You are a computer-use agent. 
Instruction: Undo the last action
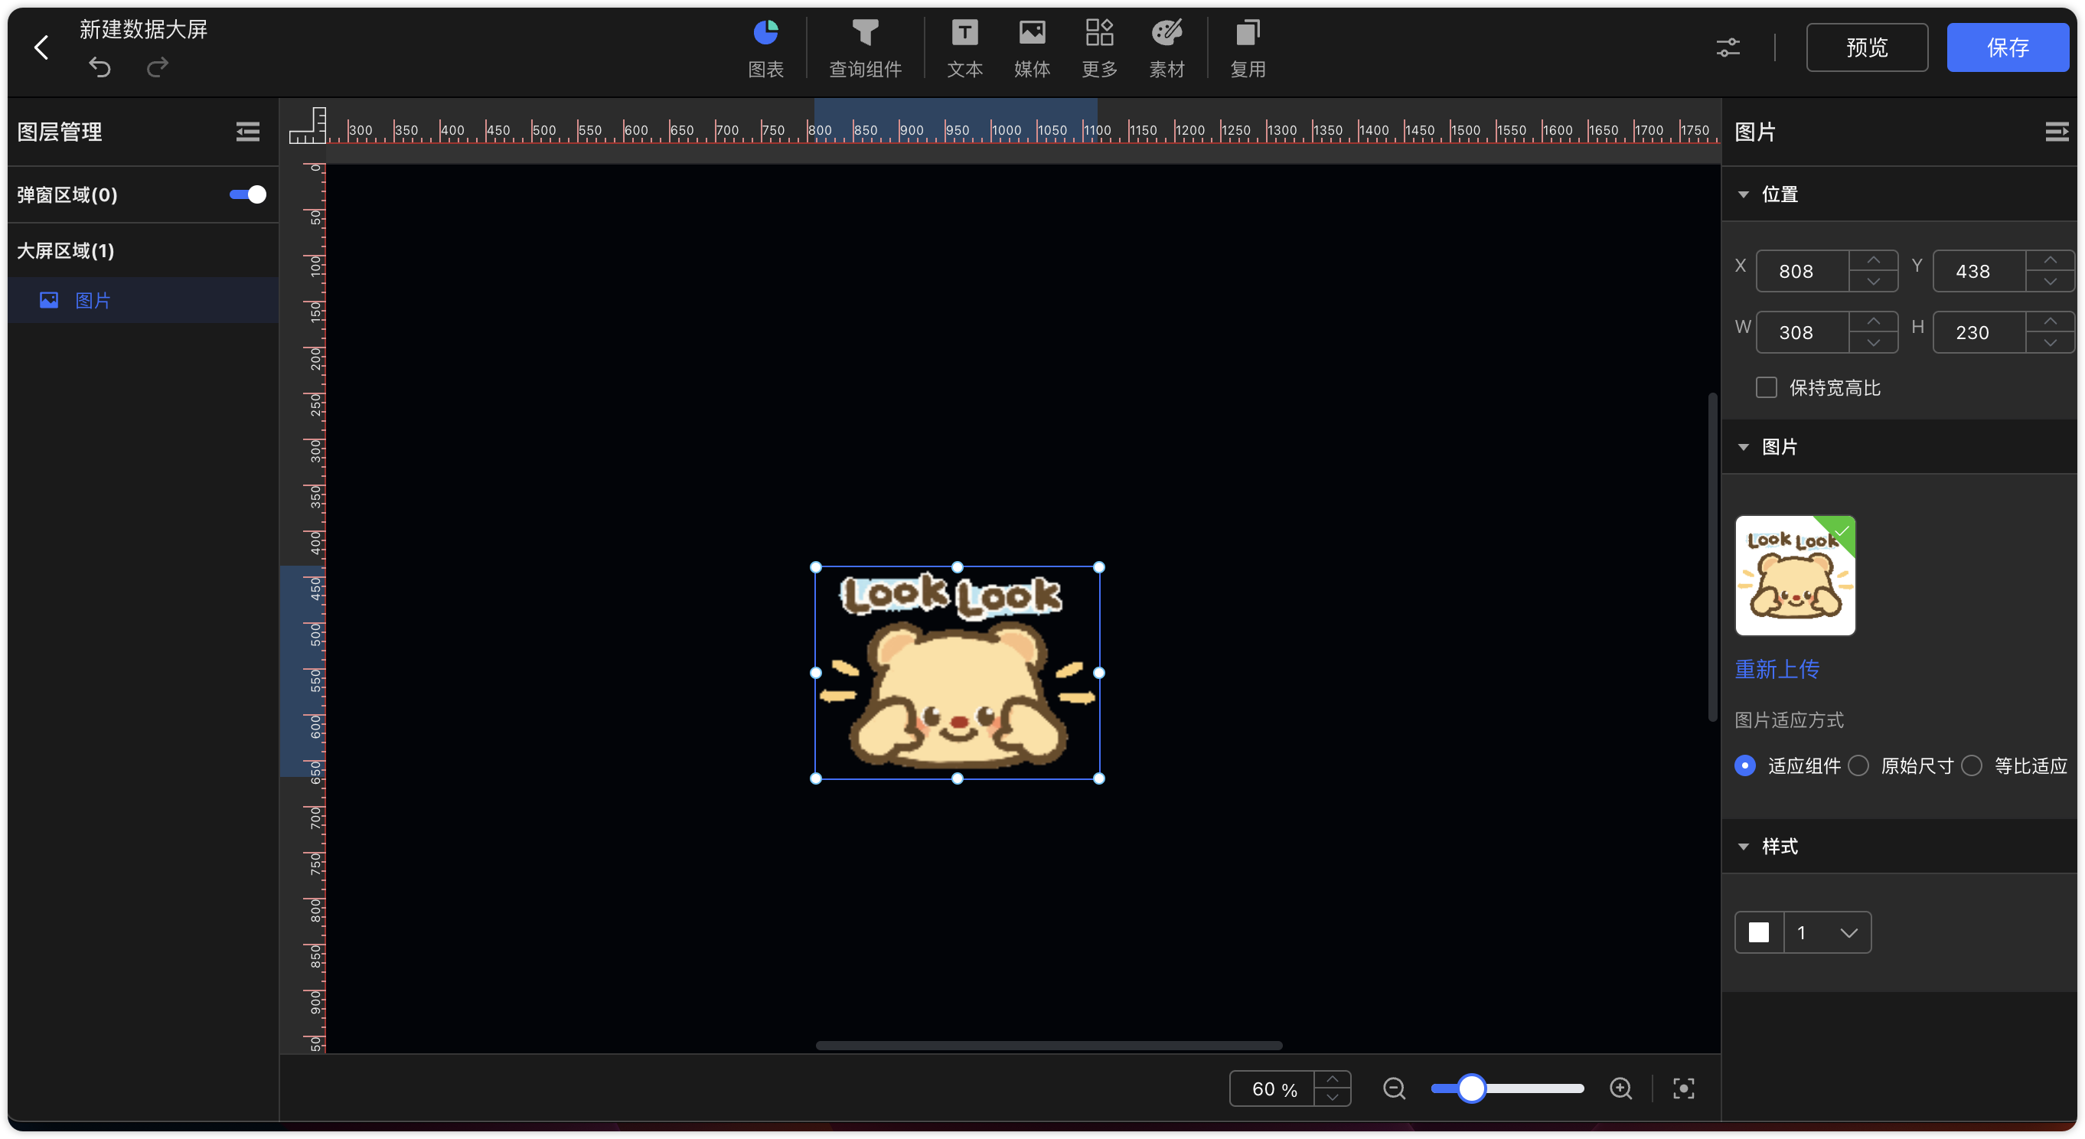[x=100, y=67]
